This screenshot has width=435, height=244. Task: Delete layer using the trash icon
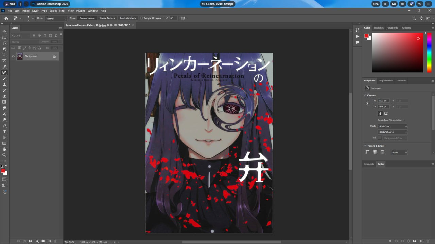[55, 241]
